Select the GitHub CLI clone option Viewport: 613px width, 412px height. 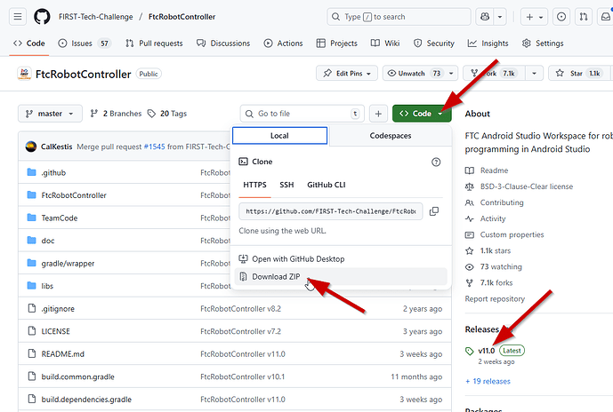click(x=328, y=186)
